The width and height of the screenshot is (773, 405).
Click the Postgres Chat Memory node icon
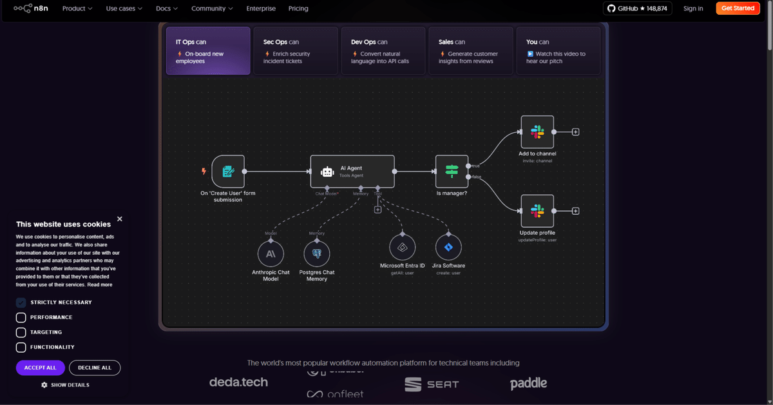click(316, 254)
